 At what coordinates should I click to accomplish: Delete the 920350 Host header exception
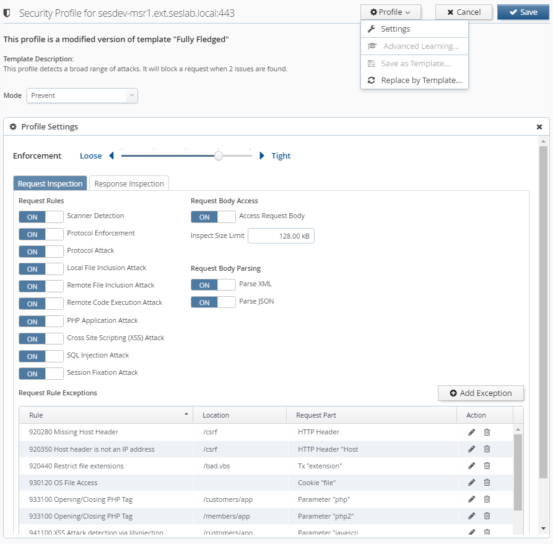[x=487, y=449]
